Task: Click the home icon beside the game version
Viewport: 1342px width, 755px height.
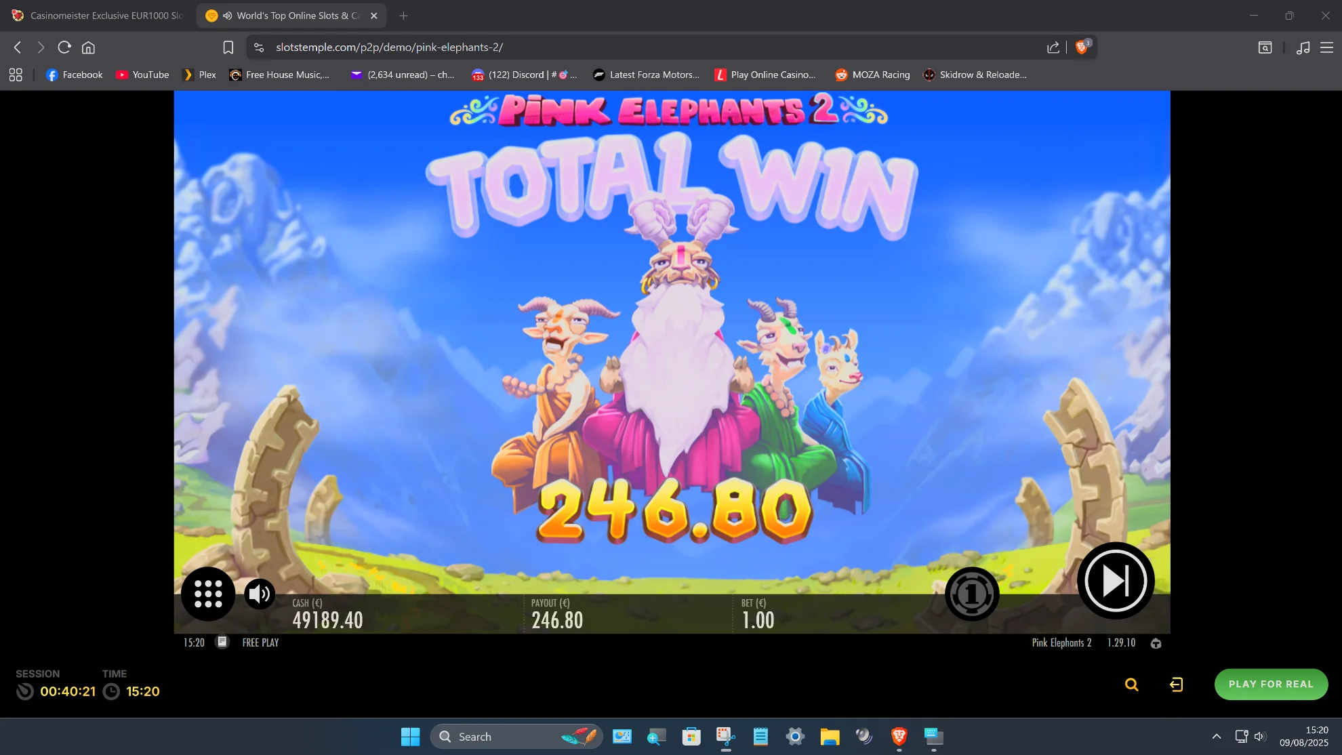Action: pyautogui.click(x=1156, y=643)
